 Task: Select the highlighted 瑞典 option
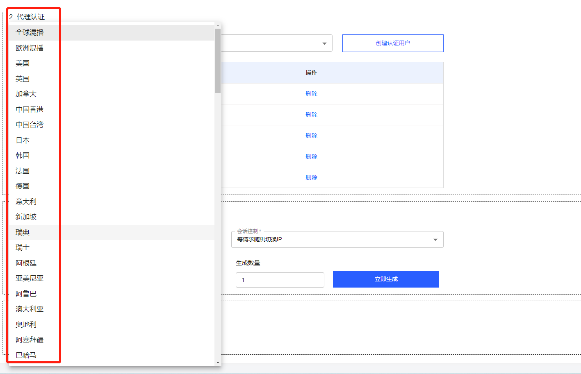point(23,232)
